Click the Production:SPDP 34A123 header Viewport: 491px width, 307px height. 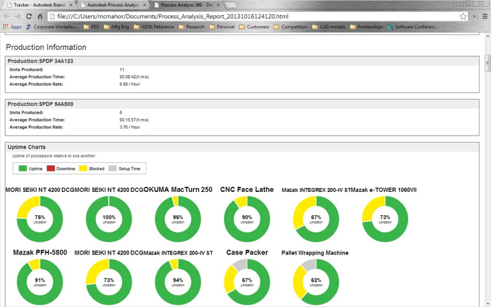[x=242, y=61]
